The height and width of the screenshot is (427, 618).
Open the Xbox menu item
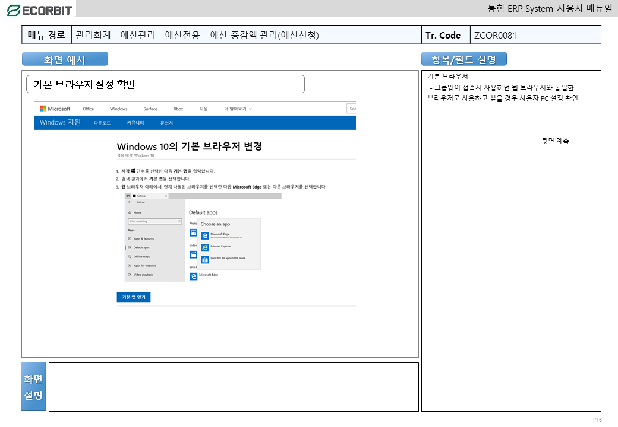pyautogui.click(x=178, y=109)
